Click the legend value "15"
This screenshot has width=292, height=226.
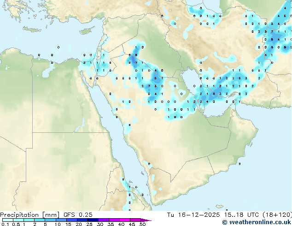[68, 224]
